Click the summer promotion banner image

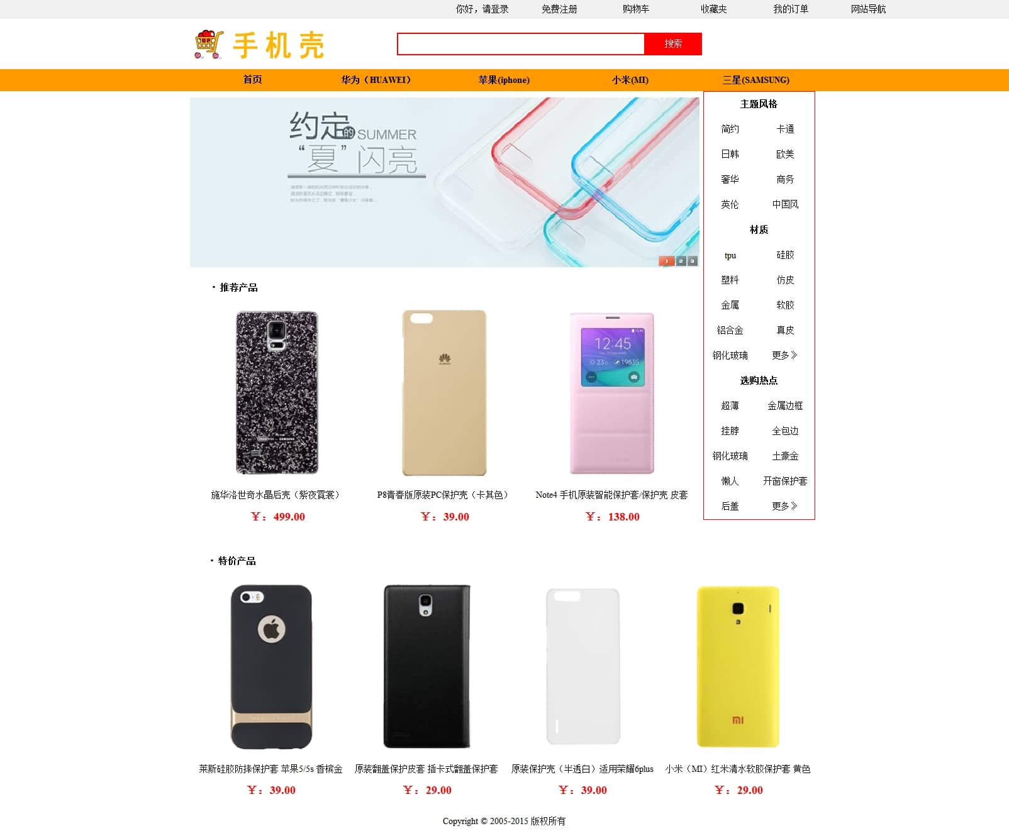pos(445,182)
